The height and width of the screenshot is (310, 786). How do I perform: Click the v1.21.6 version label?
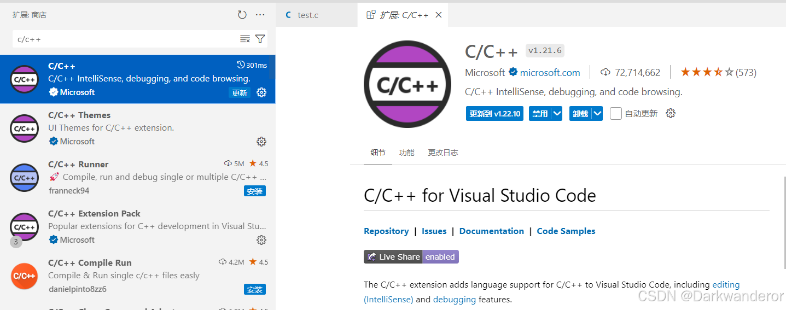coord(545,51)
